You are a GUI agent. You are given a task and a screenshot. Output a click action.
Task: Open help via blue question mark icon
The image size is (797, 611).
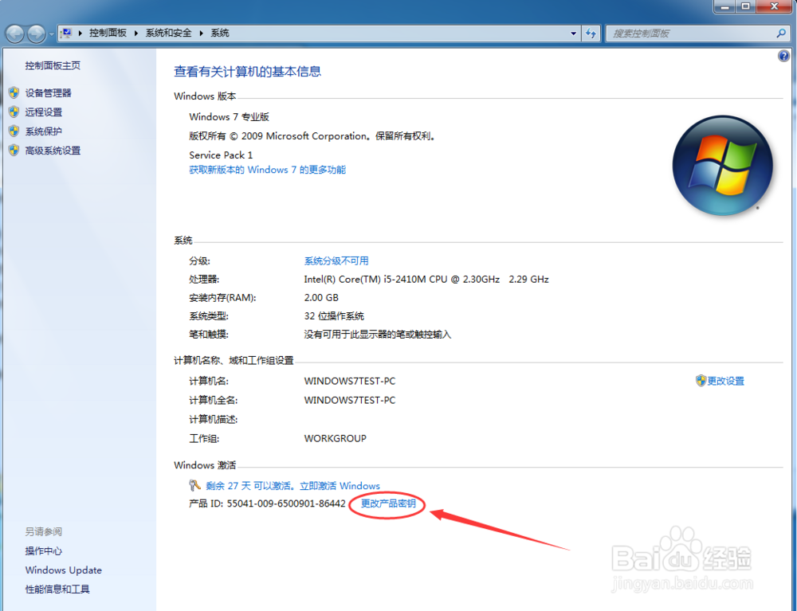[x=783, y=56]
